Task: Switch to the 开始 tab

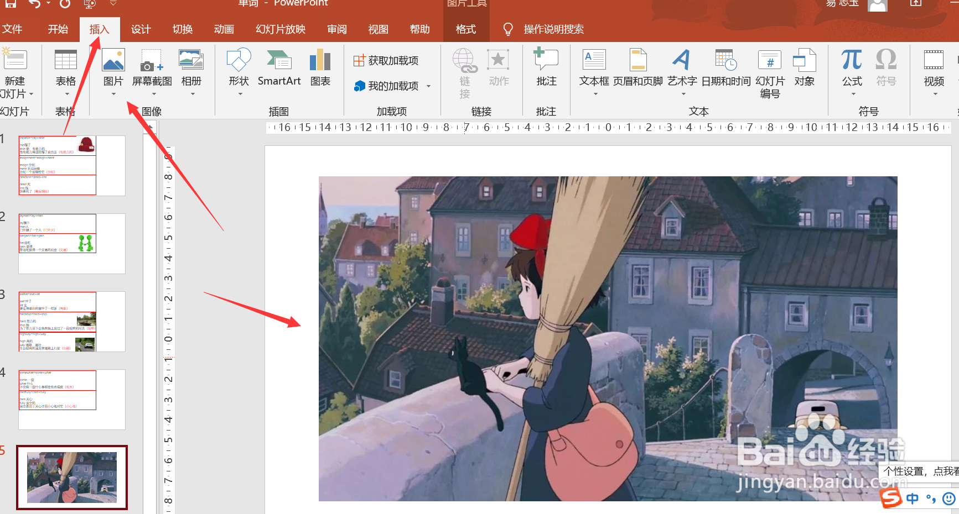Action: pos(58,29)
